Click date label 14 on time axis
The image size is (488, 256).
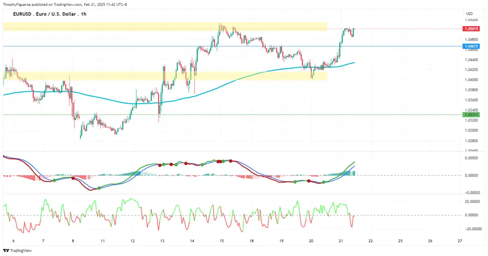pos(192,241)
